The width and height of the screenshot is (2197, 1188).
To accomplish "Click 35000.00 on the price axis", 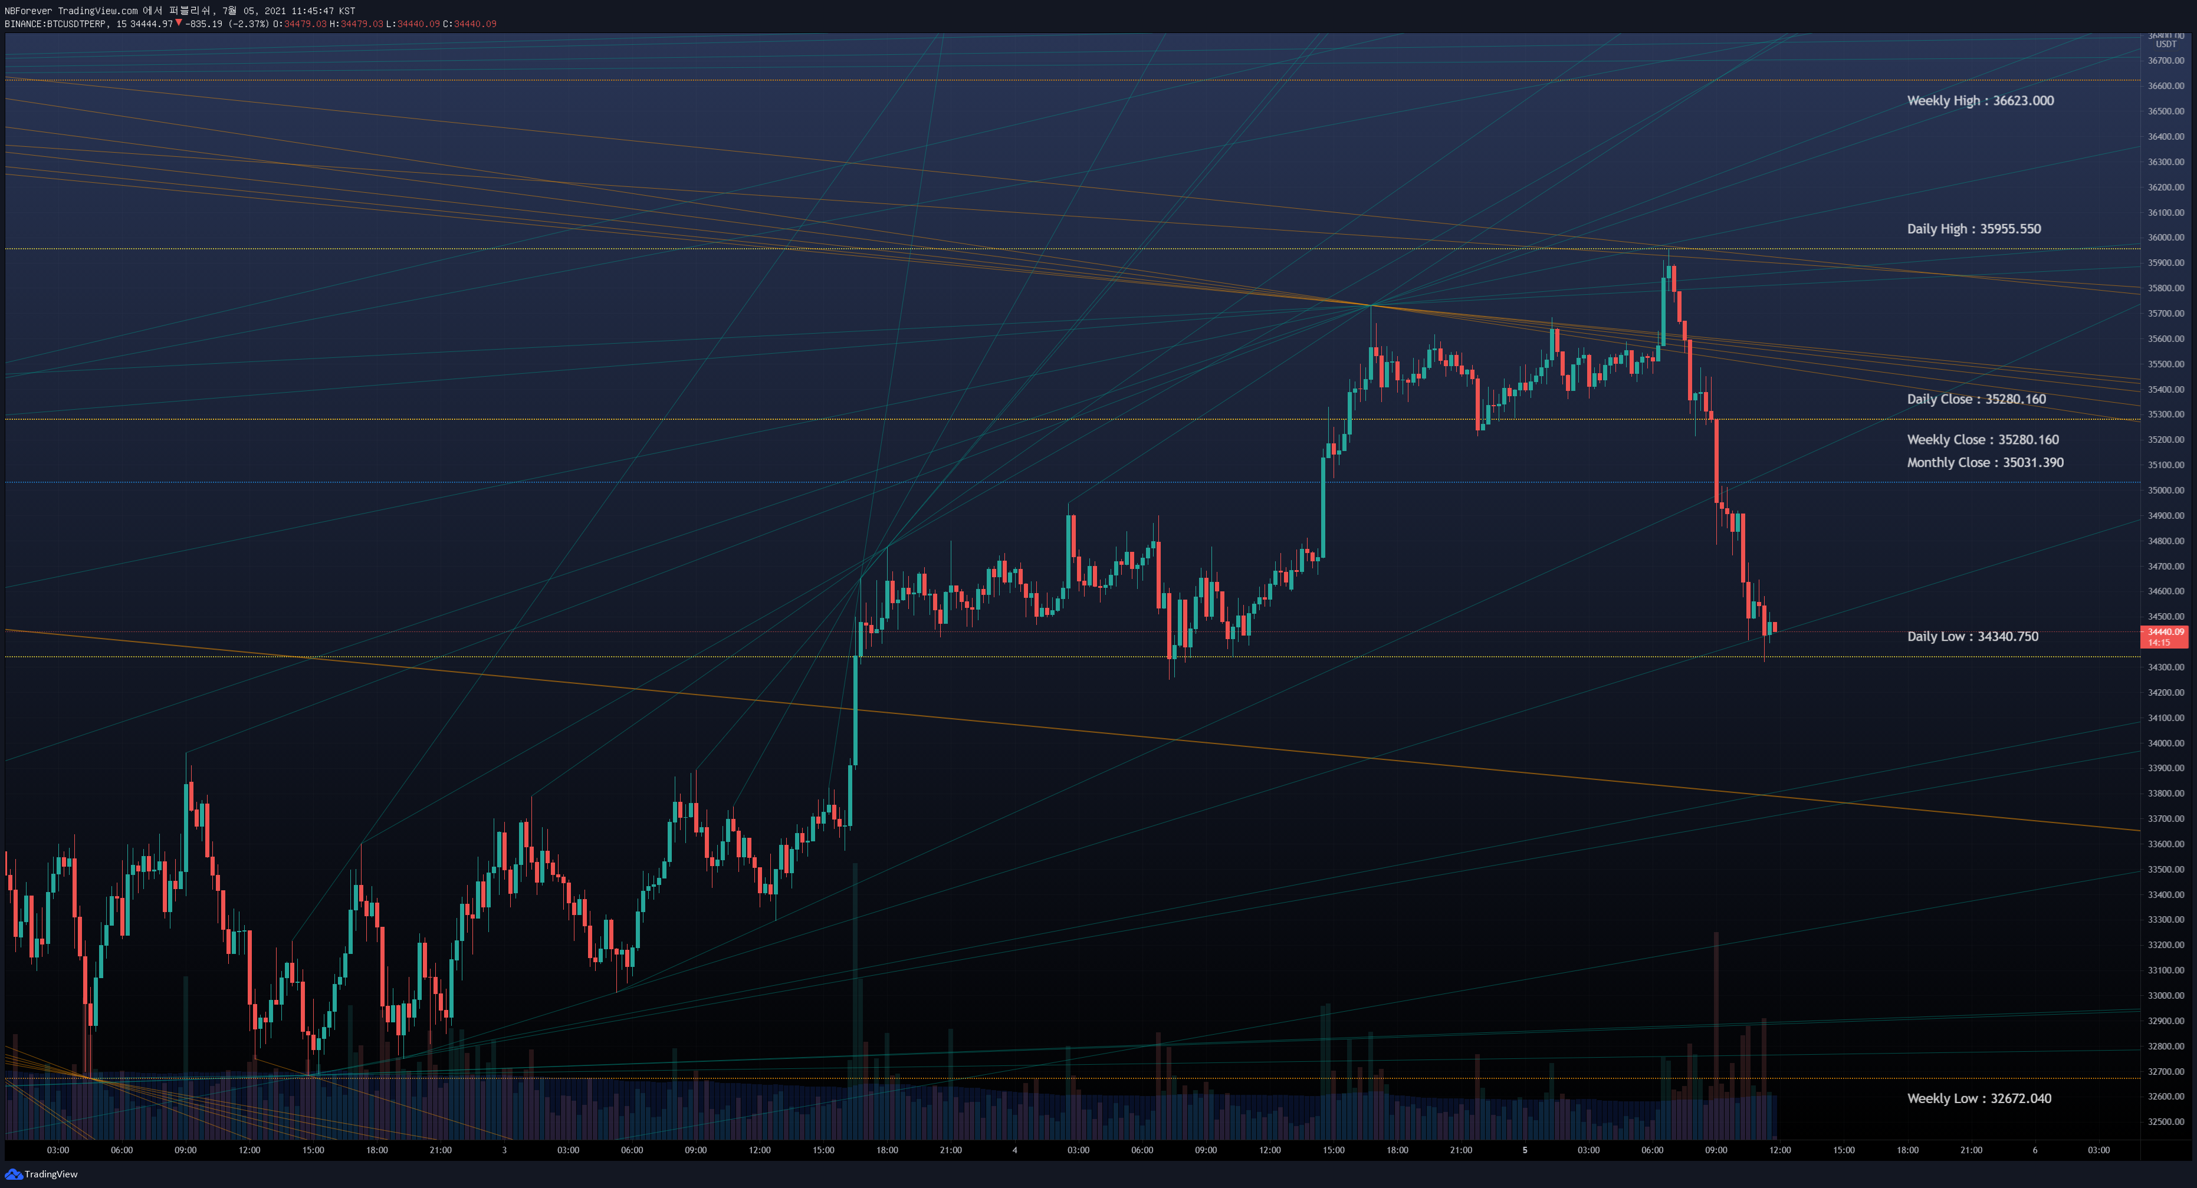I will 2165,491.
